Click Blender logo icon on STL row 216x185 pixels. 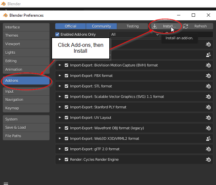[x=208, y=86]
